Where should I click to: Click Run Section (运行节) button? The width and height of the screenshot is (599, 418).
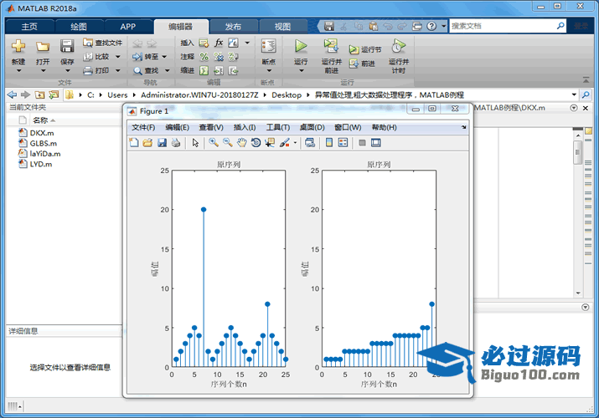point(364,49)
